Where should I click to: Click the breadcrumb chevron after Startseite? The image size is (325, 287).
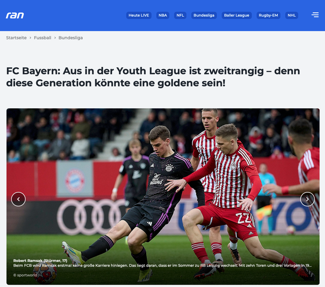(x=30, y=38)
